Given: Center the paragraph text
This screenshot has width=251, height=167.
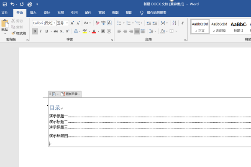Looking at the screenshot, I should [125, 31].
